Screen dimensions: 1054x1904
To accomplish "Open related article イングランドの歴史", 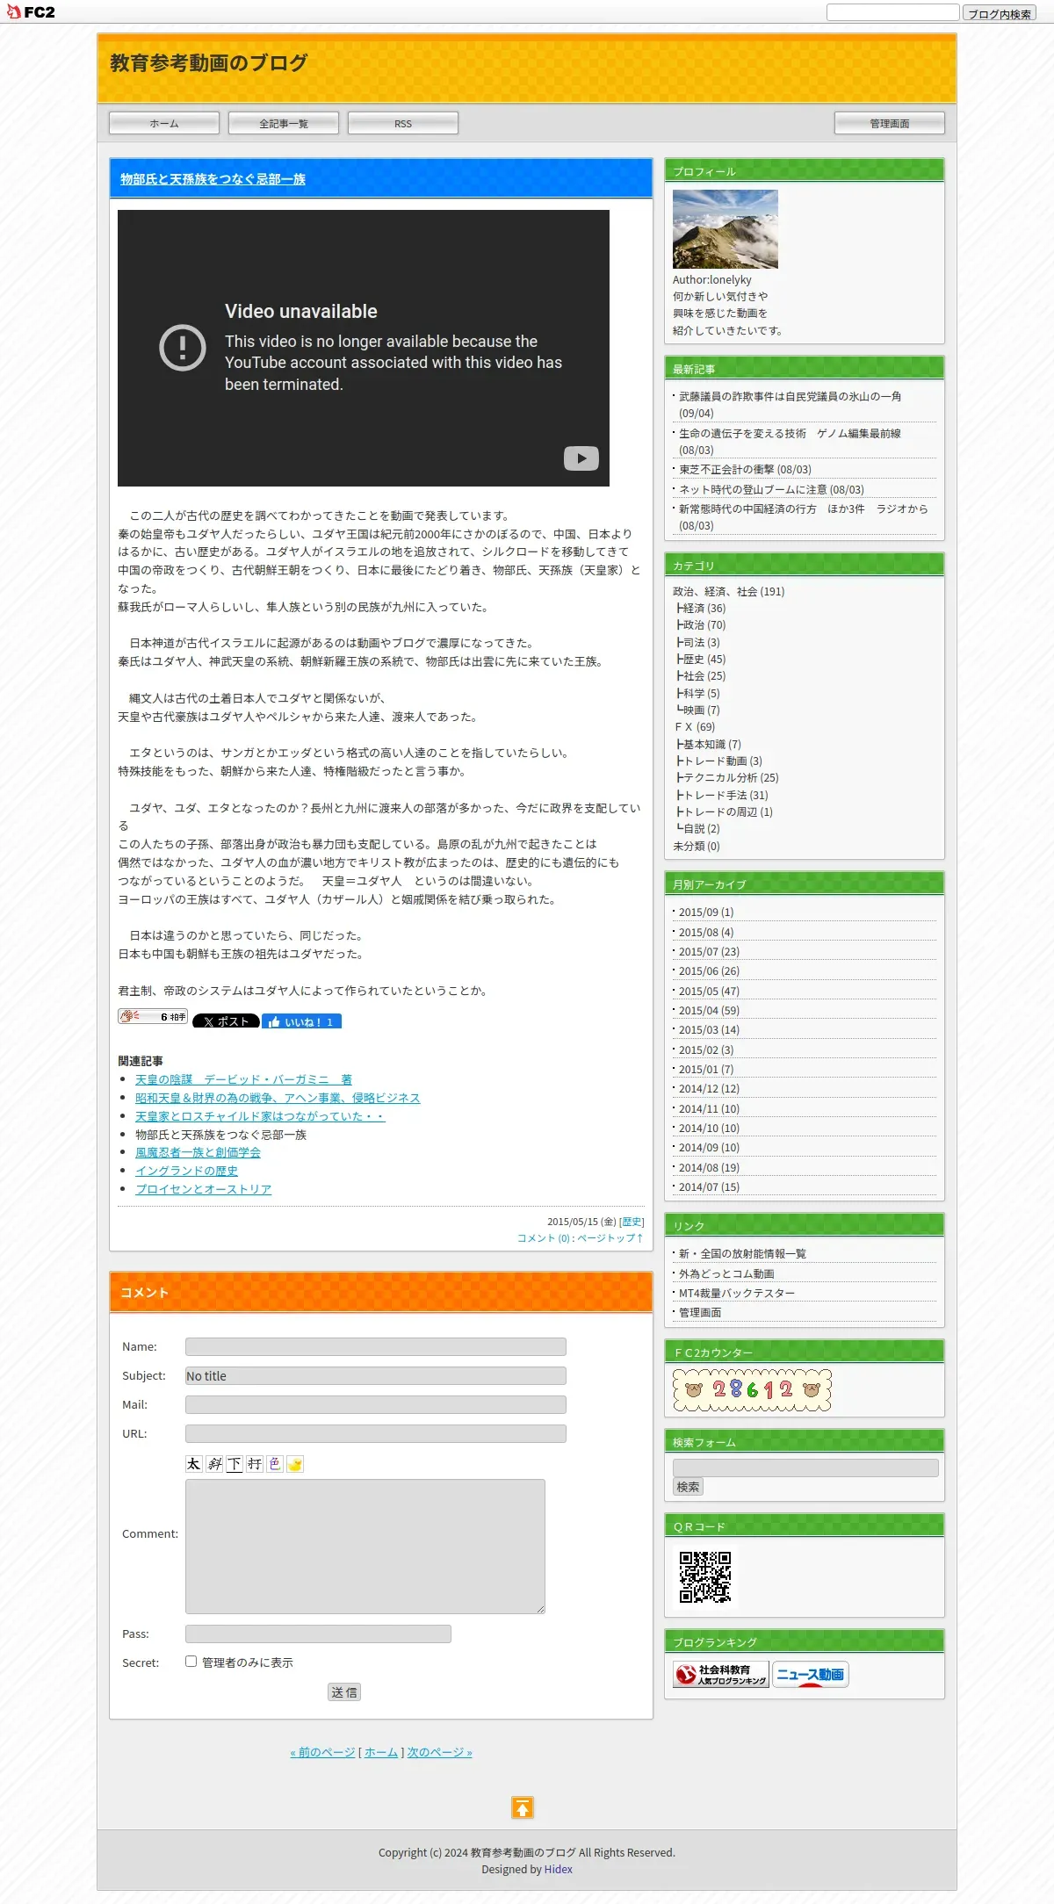I will point(186,1171).
